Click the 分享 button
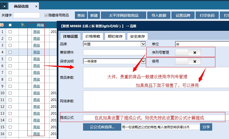Viewport: 229px width, 139px height. tap(206, 127)
